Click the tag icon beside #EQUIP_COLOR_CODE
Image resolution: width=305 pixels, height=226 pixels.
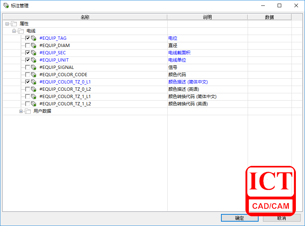tap(34, 75)
